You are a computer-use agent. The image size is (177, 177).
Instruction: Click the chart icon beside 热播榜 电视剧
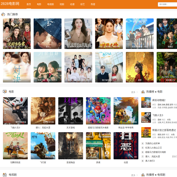click(x=143, y=175)
